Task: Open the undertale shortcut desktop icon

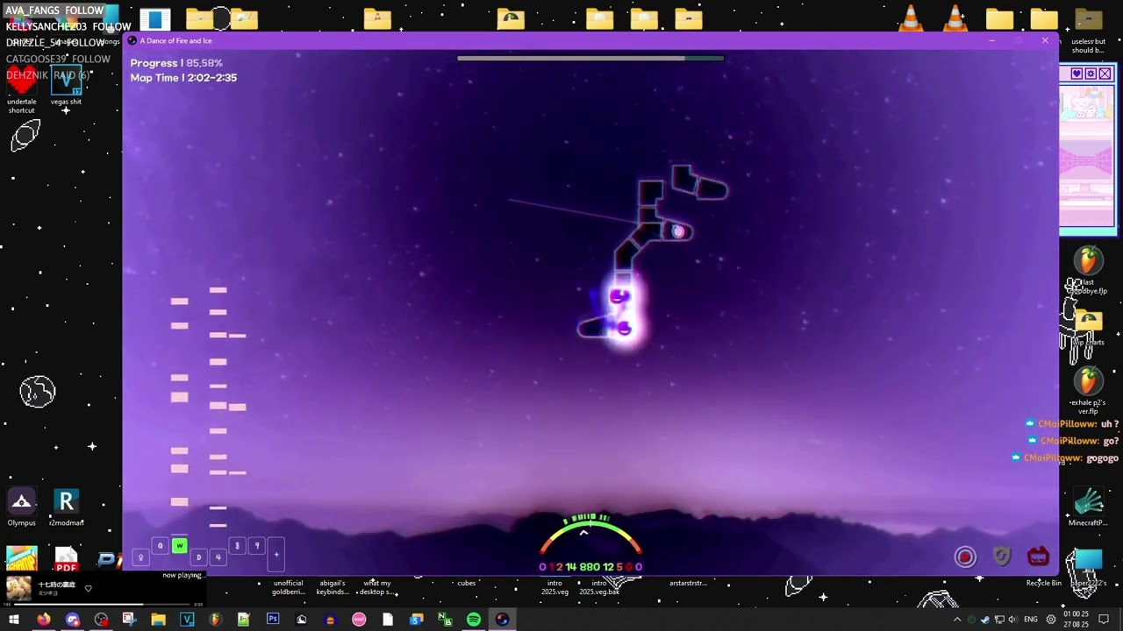Action: coord(22,89)
